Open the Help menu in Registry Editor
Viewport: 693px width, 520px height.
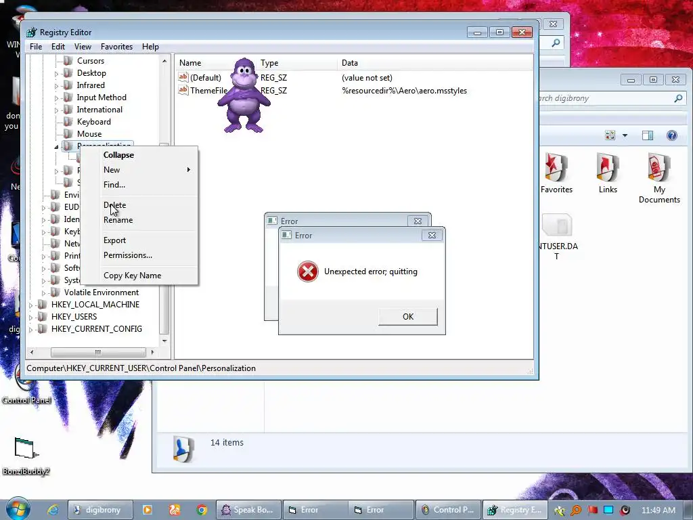[150, 47]
